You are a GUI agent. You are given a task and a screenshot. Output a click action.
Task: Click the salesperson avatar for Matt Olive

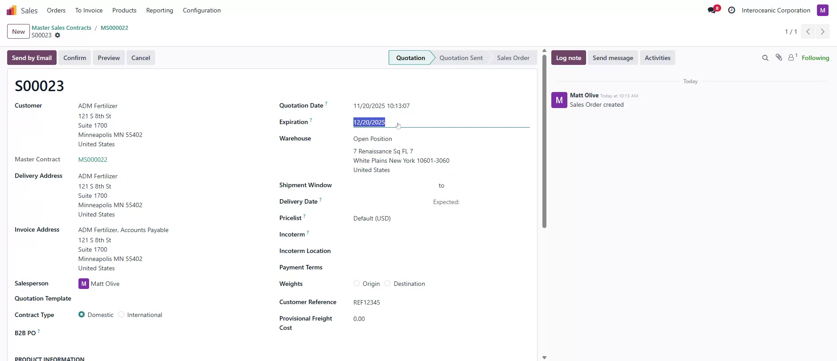click(x=83, y=284)
